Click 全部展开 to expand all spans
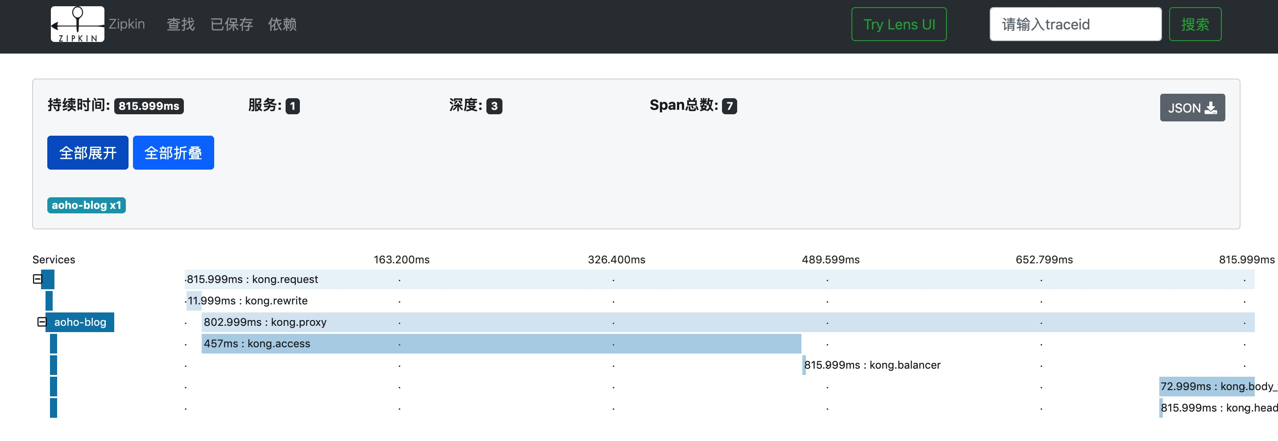Viewport: 1278px width, 441px height. point(88,153)
